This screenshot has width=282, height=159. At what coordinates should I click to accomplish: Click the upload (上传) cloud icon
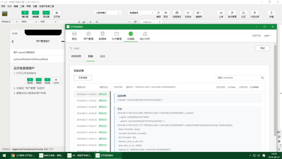[x=221, y=13]
